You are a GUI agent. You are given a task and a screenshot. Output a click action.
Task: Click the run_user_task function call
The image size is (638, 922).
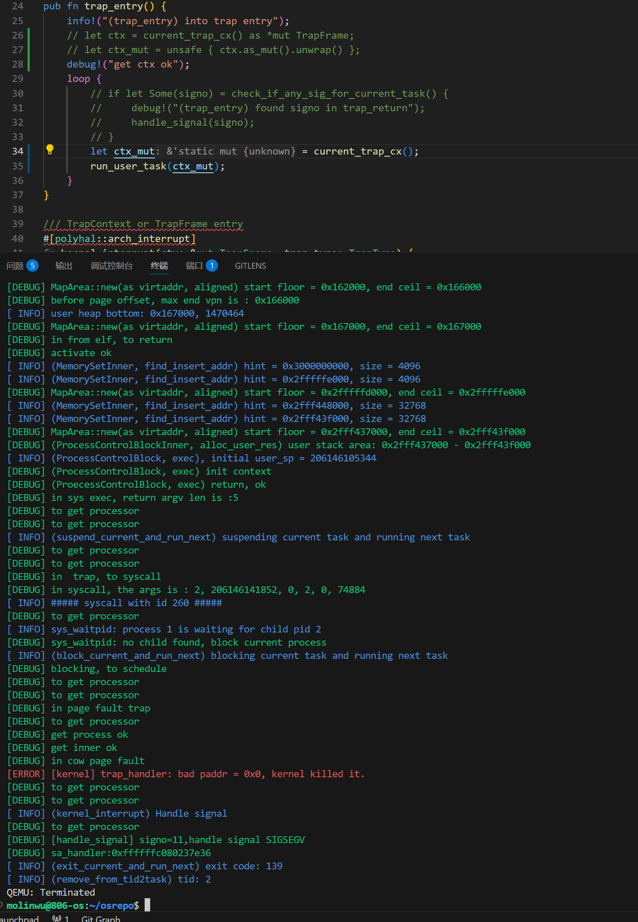click(x=128, y=166)
